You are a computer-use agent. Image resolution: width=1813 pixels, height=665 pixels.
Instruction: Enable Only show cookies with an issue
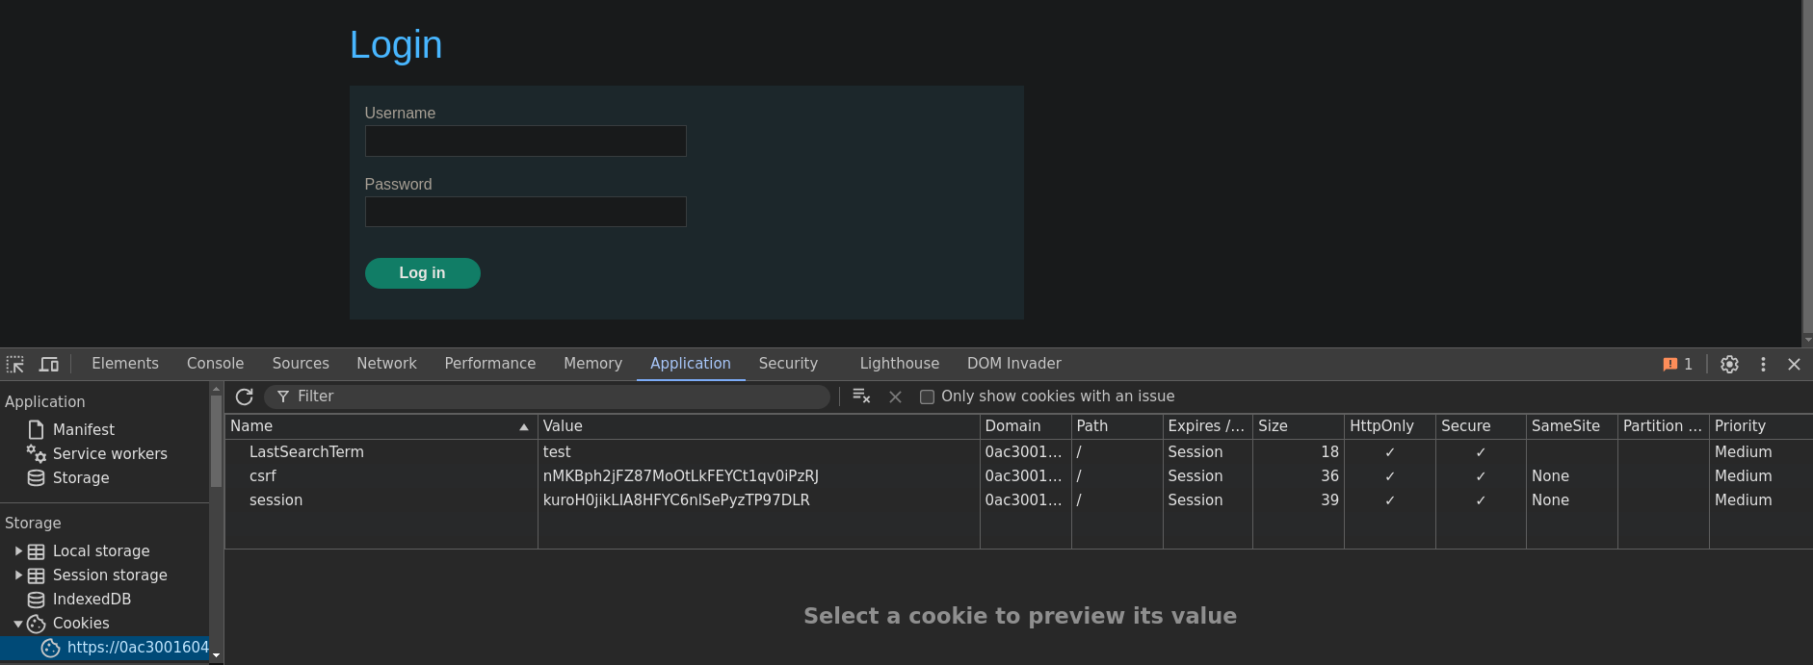[x=927, y=396]
